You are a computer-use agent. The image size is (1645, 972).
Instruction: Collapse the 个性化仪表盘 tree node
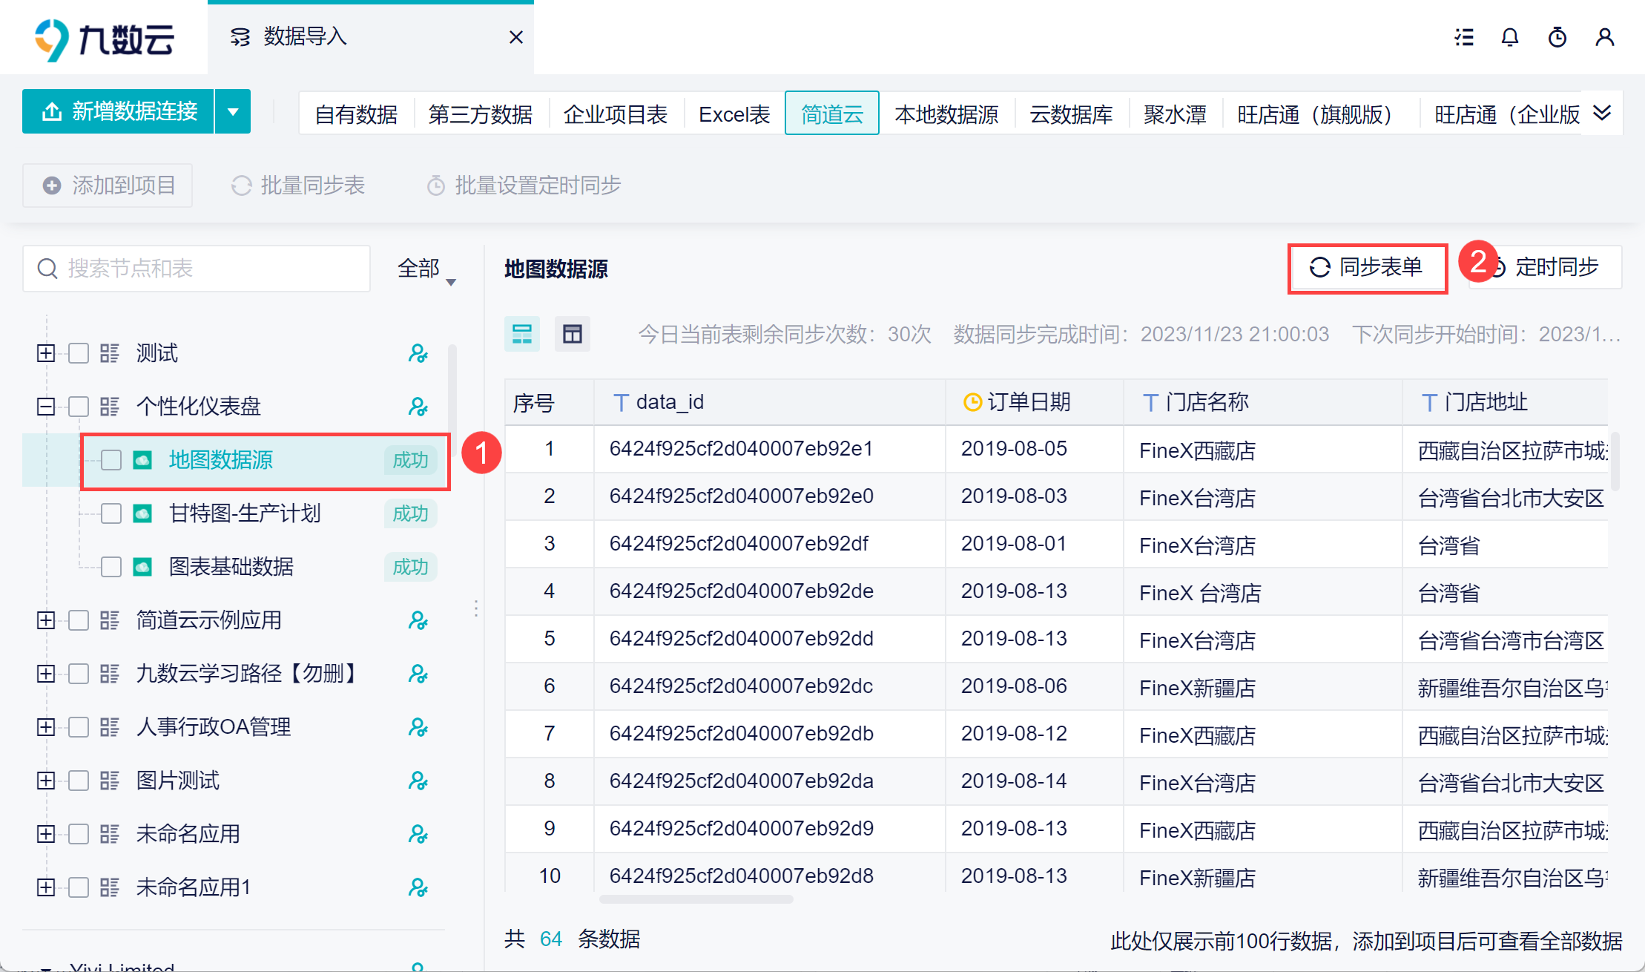click(46, 407)
